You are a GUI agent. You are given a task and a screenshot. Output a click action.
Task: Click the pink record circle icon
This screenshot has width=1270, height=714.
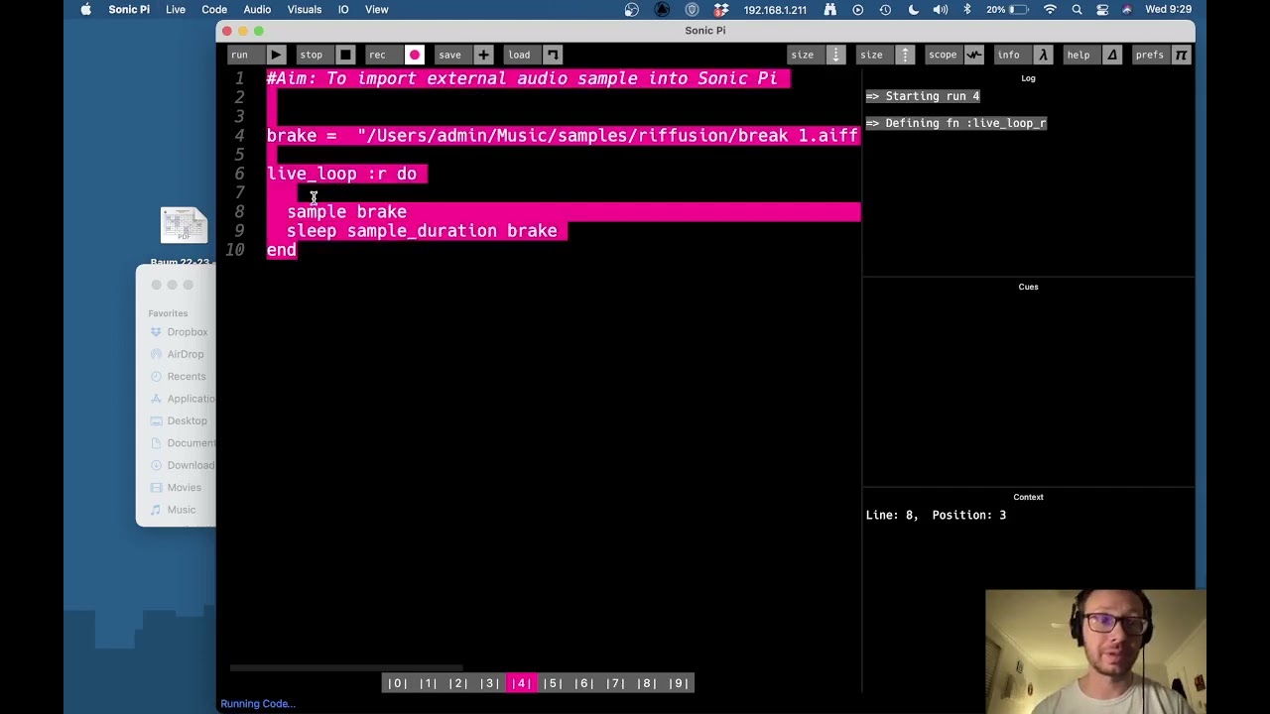tap(415, 55)
